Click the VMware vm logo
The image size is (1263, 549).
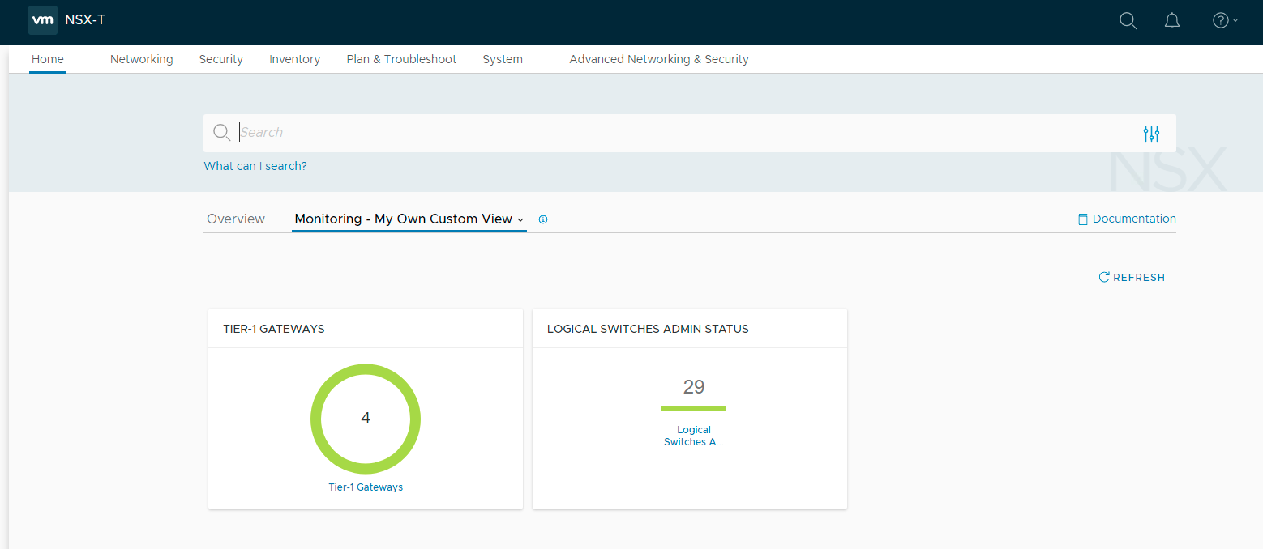(x=43, y=20)
